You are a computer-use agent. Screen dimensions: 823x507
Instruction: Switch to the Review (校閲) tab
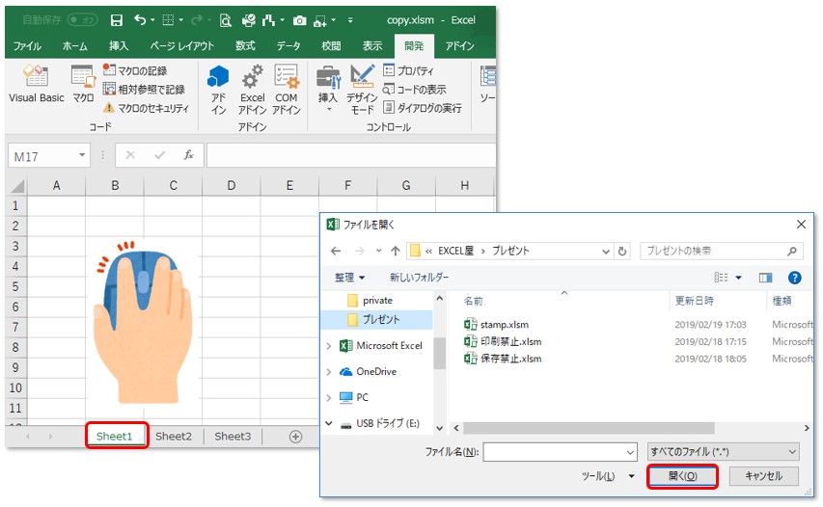[331, 46]
